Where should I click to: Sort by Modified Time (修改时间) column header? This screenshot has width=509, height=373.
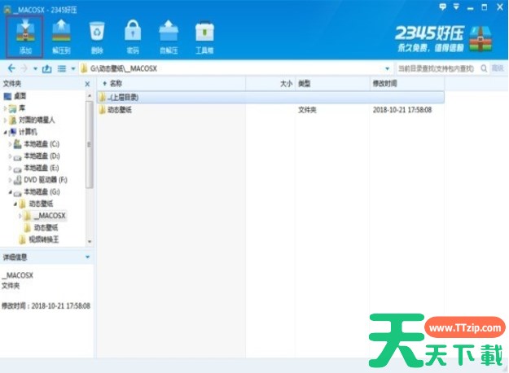click(x=407, y=84)
